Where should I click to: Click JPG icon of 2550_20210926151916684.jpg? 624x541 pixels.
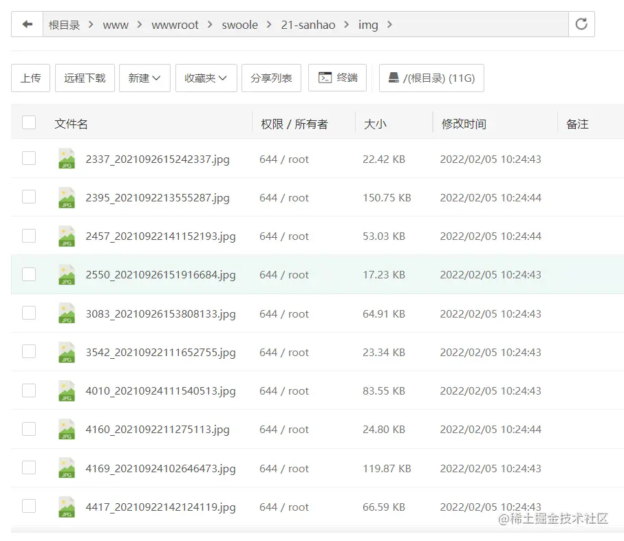tap(67, 274)
